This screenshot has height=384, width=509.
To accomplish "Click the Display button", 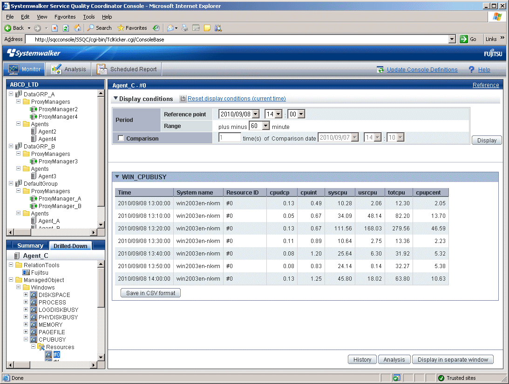I will [x=487, y=140].
